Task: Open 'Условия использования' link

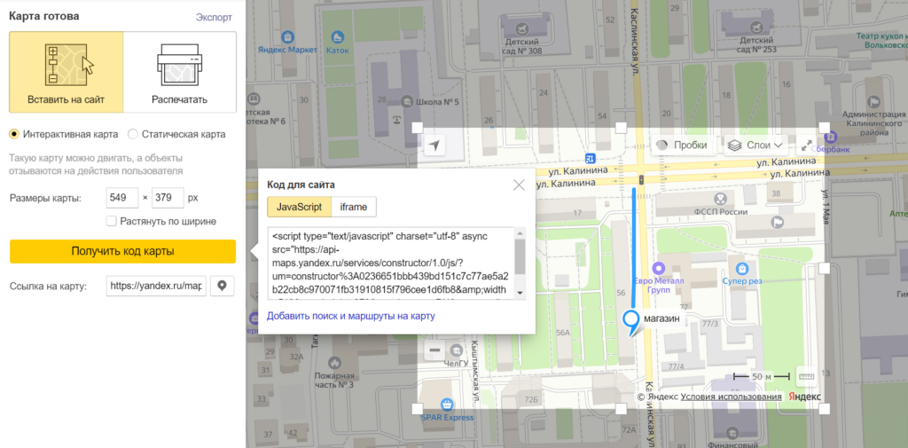Action: 732,397
